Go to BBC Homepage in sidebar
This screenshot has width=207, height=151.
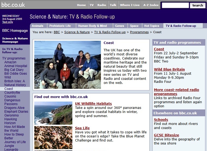point(15,31)
